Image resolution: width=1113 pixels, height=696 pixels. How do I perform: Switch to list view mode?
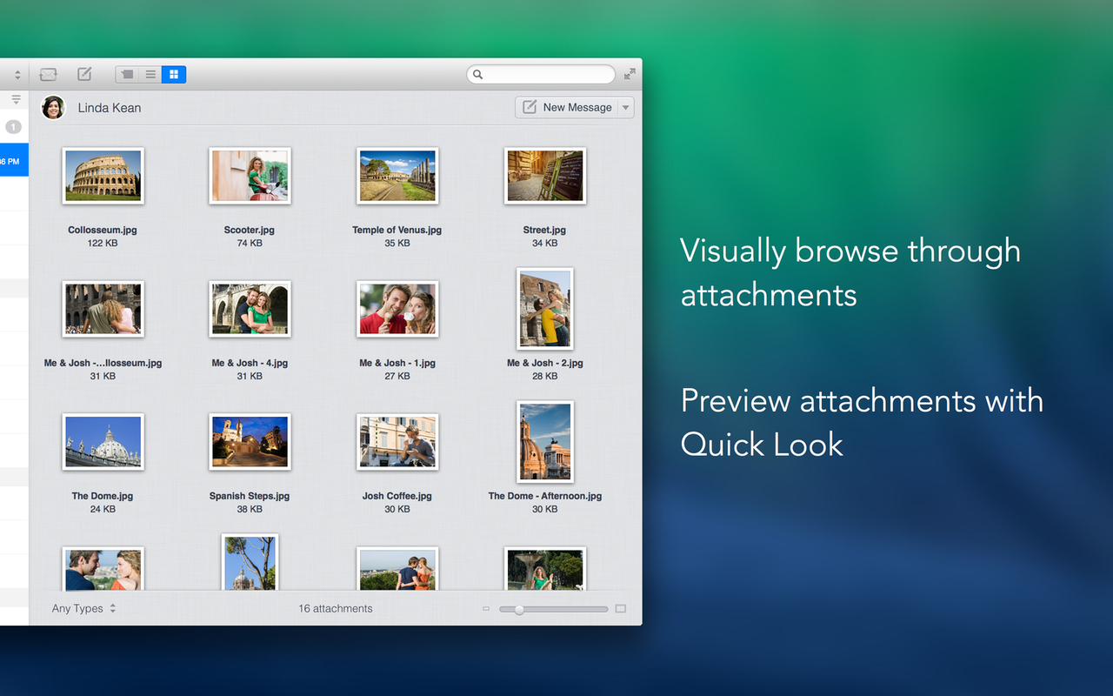tap(150, 75)
